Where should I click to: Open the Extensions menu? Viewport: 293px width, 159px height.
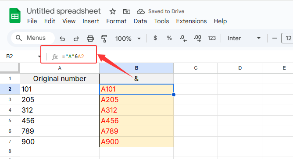[191, 21]
